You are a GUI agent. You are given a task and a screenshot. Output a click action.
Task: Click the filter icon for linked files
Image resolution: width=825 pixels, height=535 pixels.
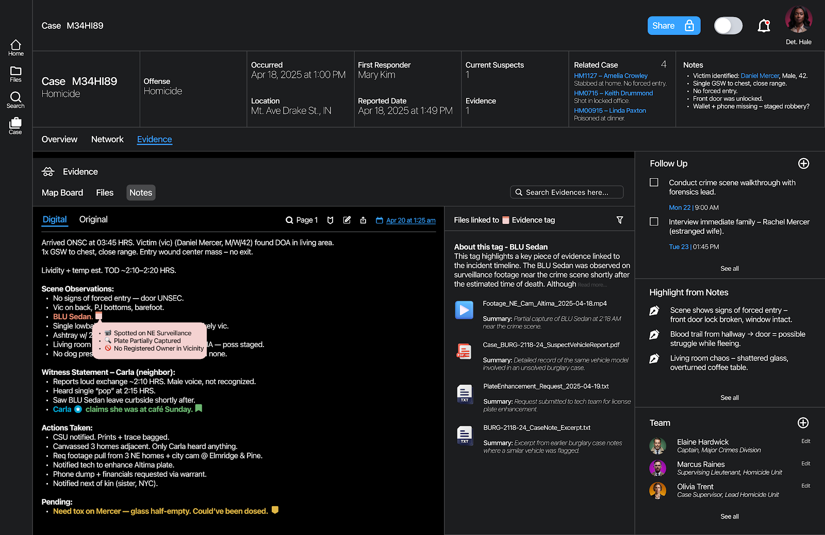[x=620, y=220]
